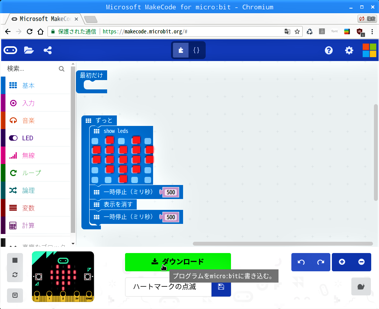Click the translate page icon
This screenshot has height=309, width=379.
tap(287, 31)
